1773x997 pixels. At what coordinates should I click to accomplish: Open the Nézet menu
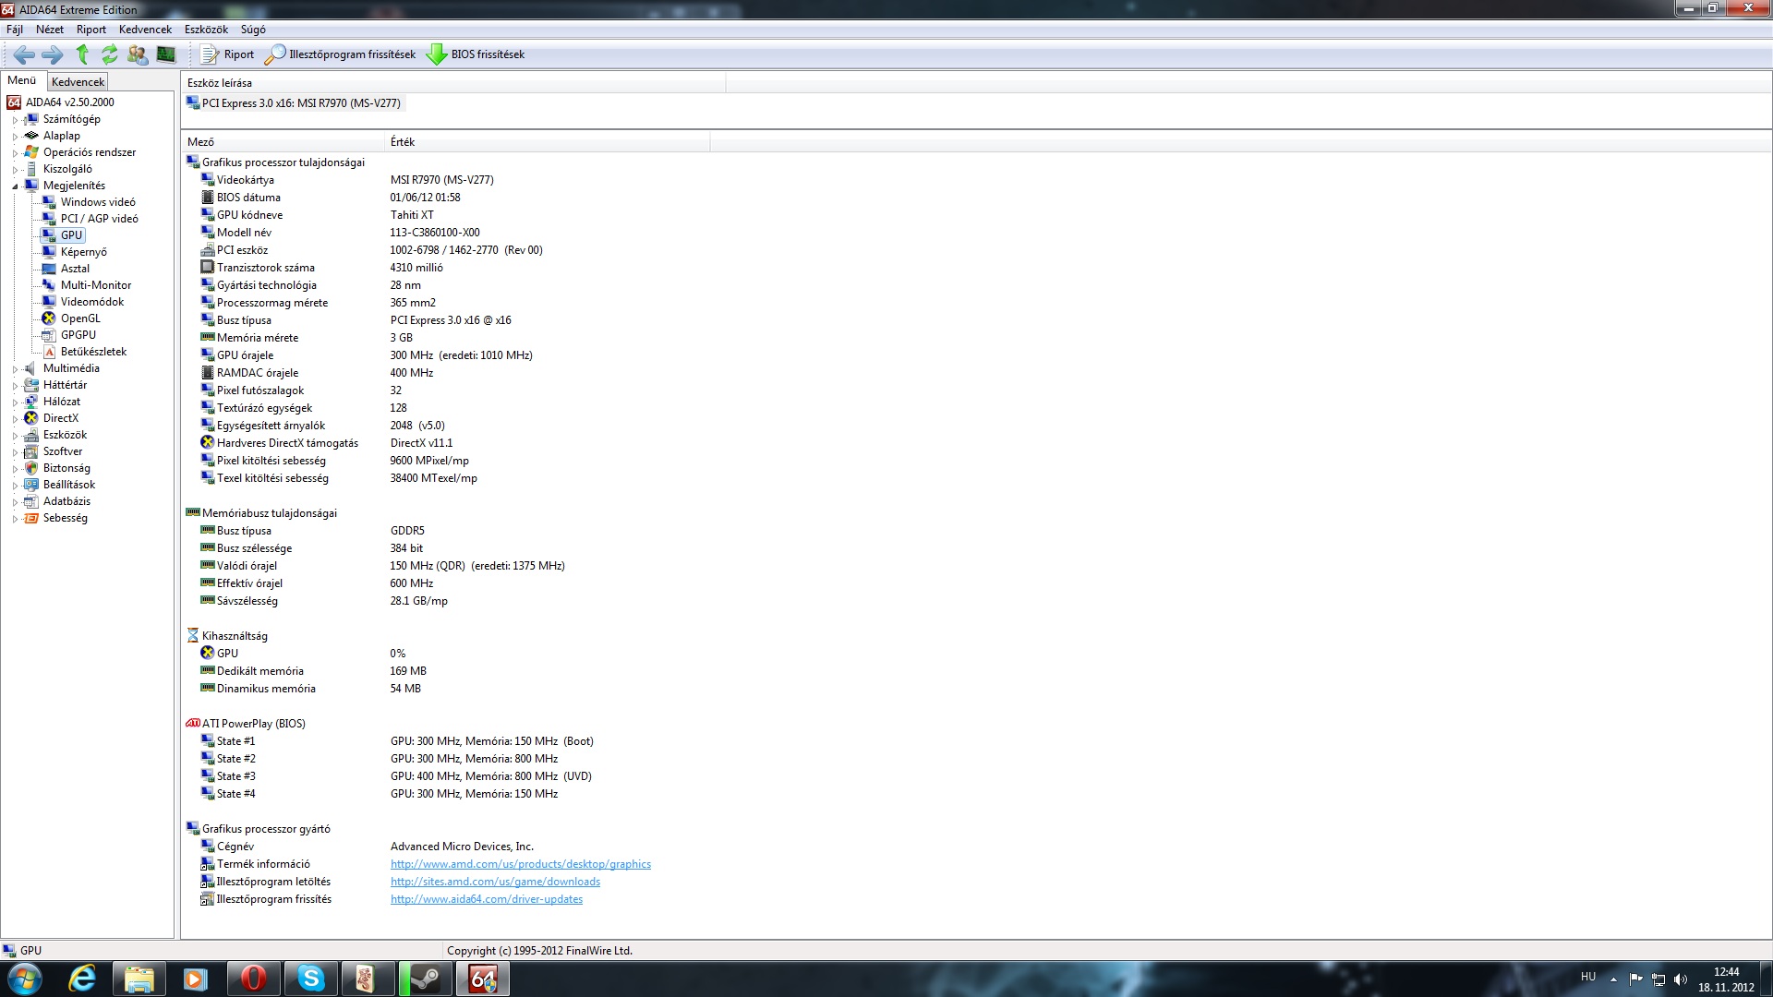click(50, 30)
